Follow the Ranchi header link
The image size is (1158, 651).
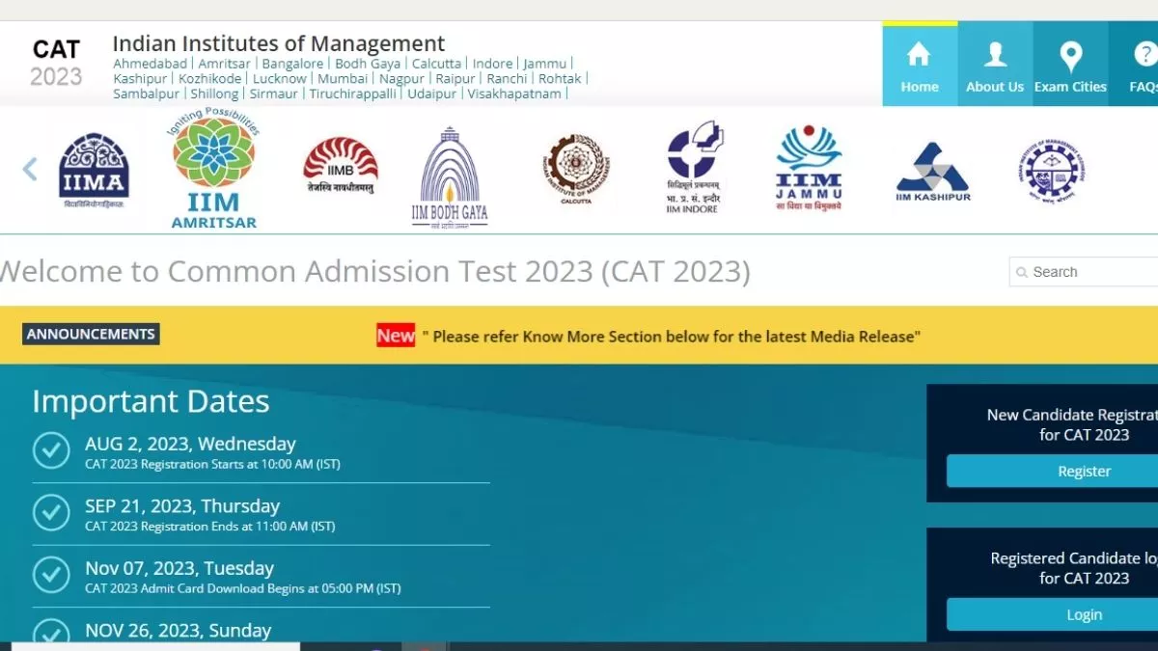tap(508, 79)
